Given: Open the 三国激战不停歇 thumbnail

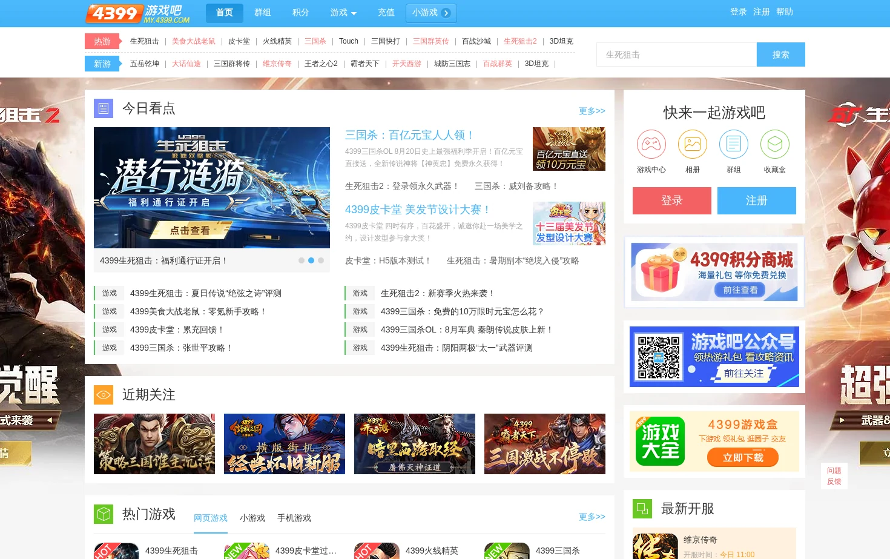Looking at the screenshot, I should (x=545, y=444).
